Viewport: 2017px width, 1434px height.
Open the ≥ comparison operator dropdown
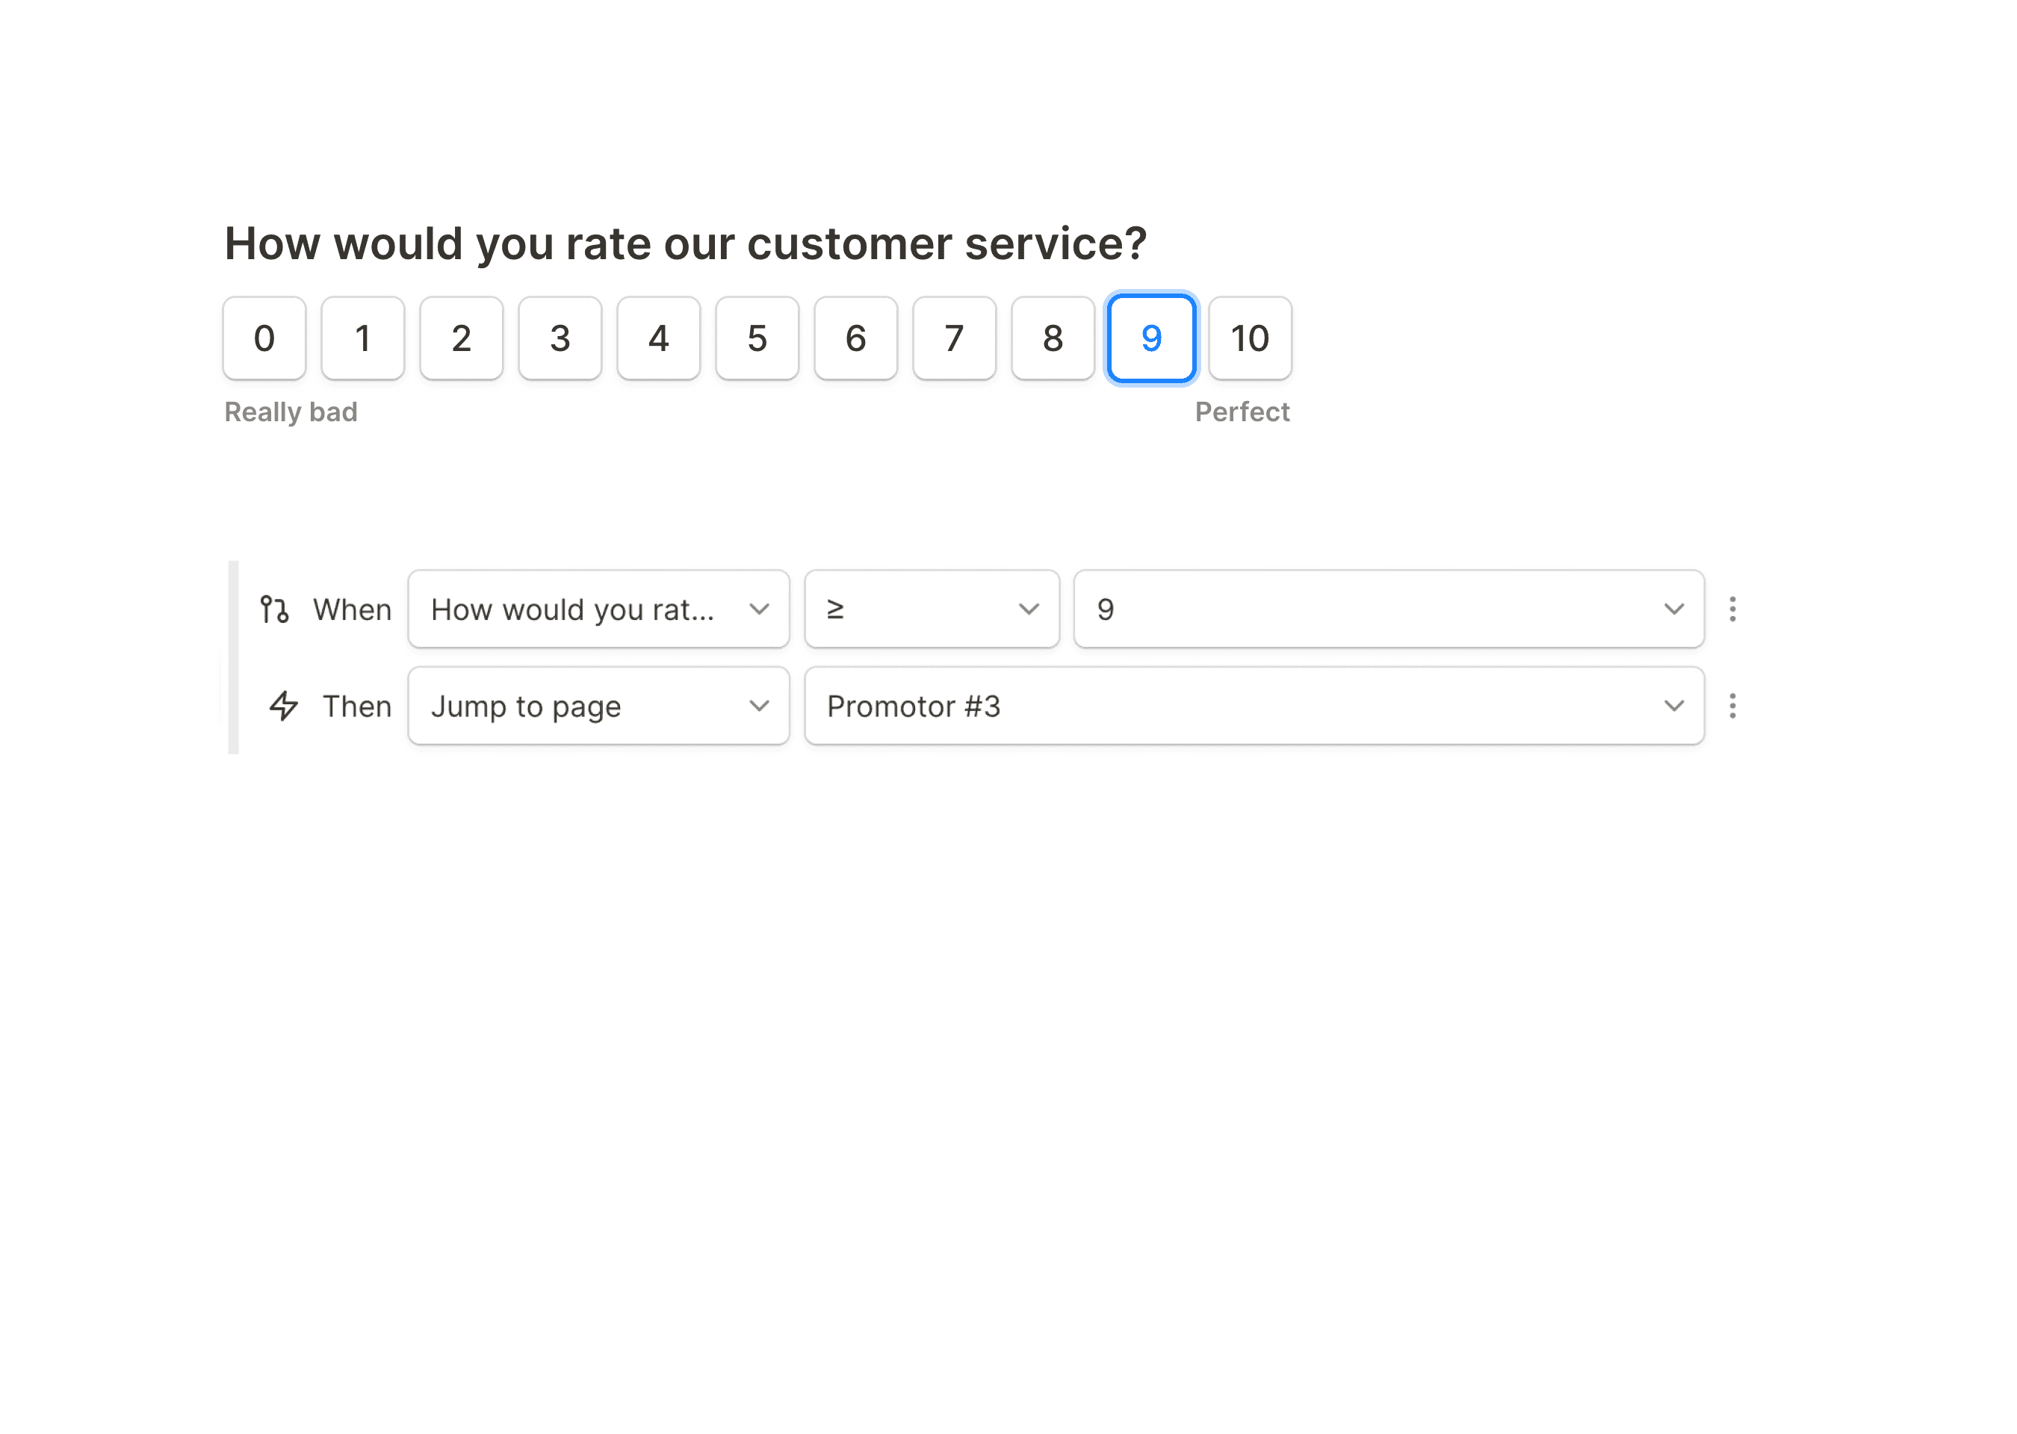click(x=931, y=609)
